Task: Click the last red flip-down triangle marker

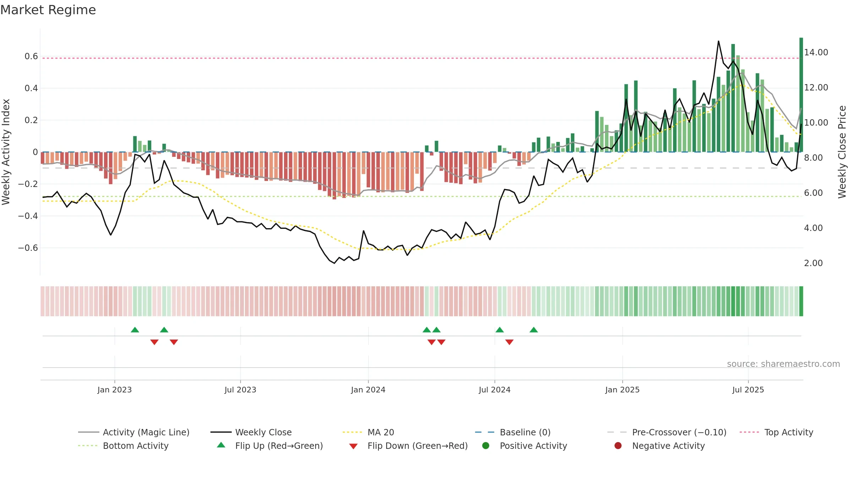Action: coord(509,342)
